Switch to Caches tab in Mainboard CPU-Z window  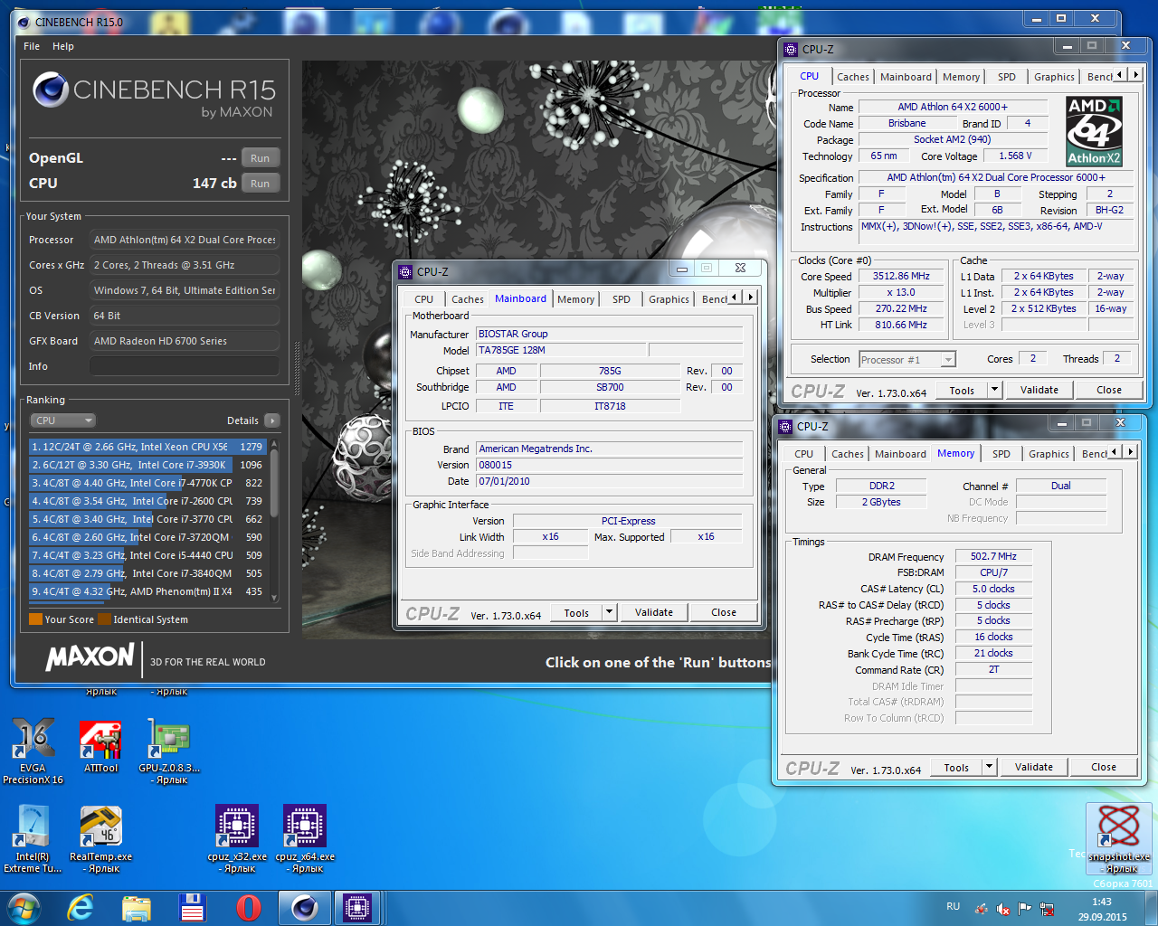(468, 299)
